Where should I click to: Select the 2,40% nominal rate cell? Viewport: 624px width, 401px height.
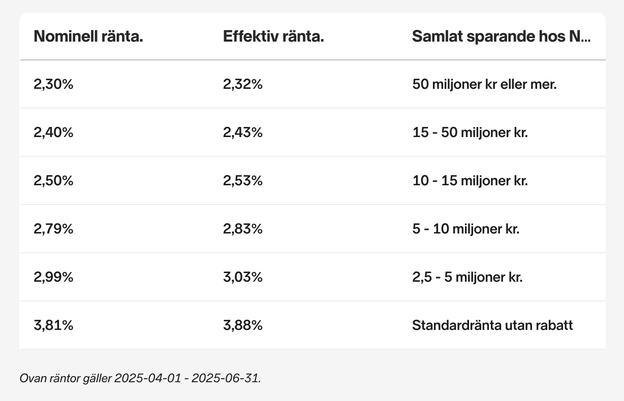(x=53, y=132)
